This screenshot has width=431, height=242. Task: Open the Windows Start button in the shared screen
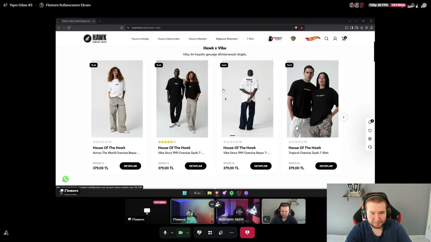pyautogui.click(x=185, y=193)
